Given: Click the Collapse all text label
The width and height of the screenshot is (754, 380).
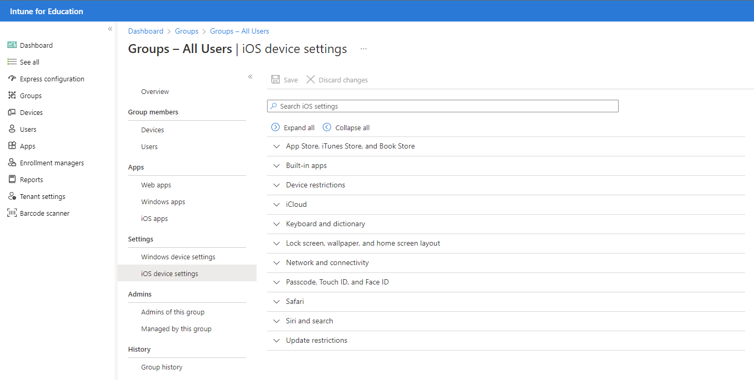Looking at the screenshot, I should click(353, 128).
